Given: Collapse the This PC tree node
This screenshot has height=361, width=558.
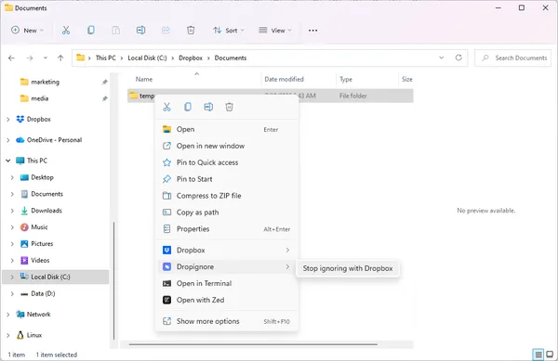Looking at the screenshot, I should (x=7, y=161).
